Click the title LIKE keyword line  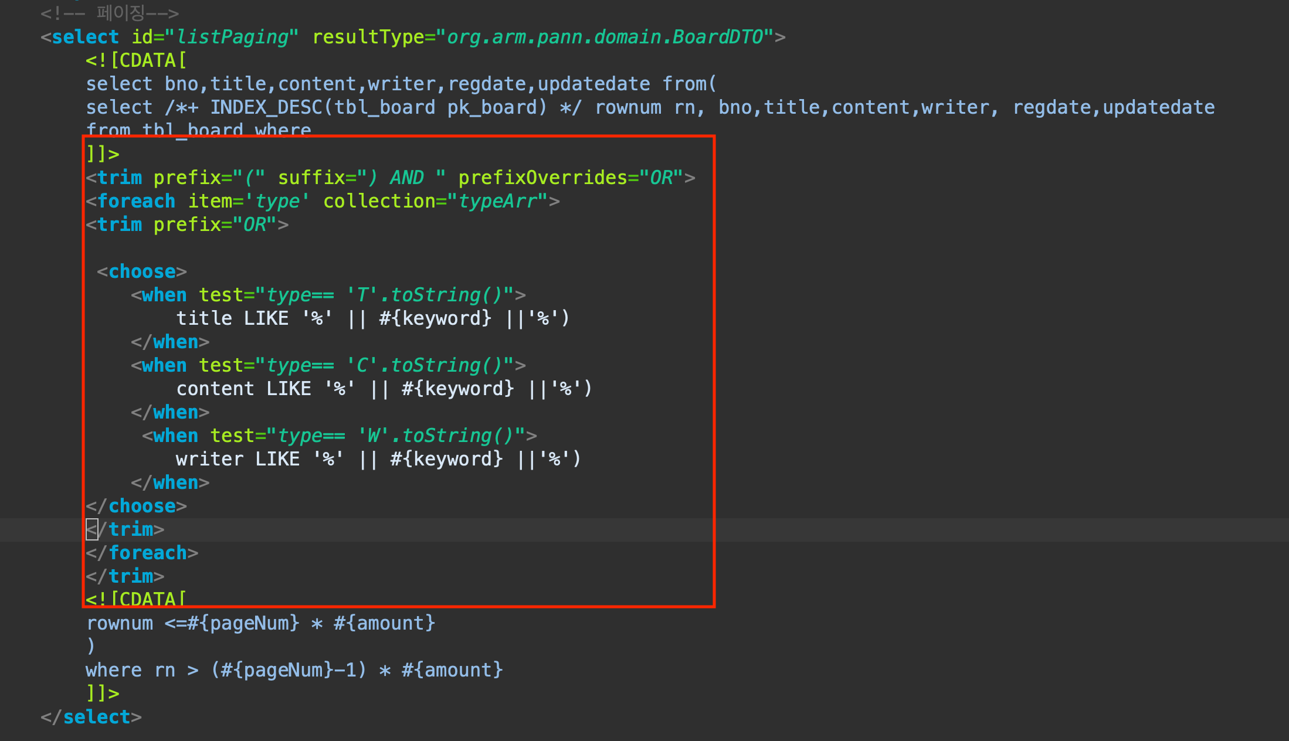[x=372, y=318]
